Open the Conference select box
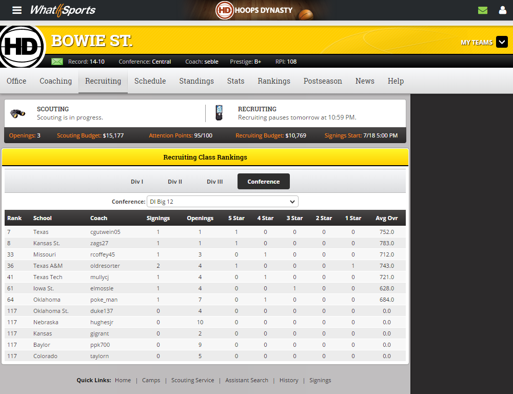513x394 pixels. point(222,202)
